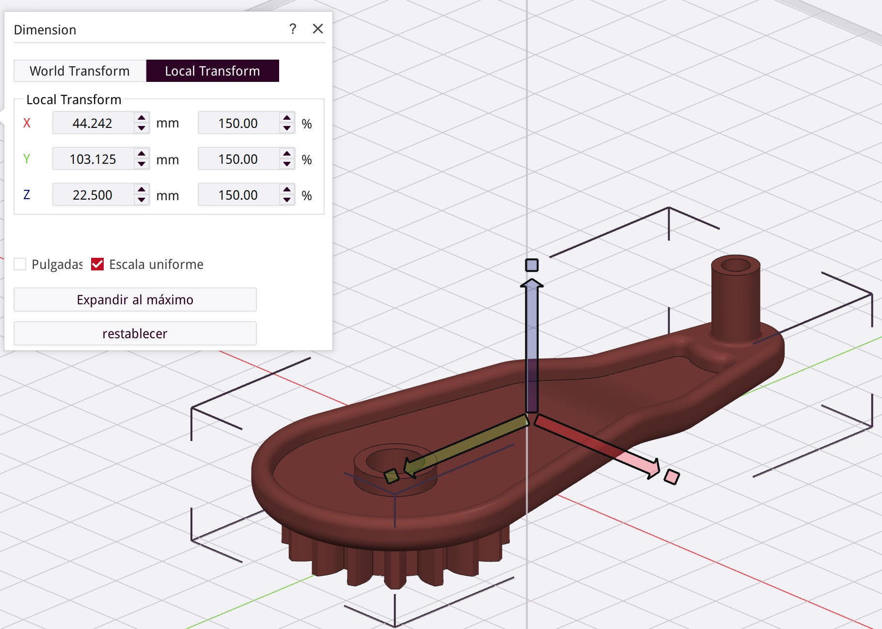The width and height of the screenshot is (882, 629).
Task: Close the Dimension panel
Action: 318,29
